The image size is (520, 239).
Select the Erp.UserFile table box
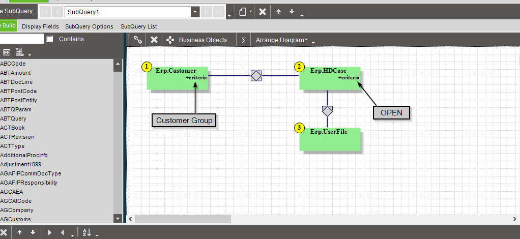pyautogui.click(x=330, y=139)
